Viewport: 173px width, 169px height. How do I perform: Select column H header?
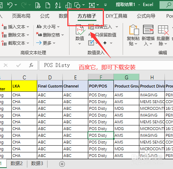[152, 77]
